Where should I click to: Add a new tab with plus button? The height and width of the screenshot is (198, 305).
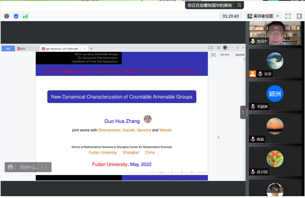[91, 49]
